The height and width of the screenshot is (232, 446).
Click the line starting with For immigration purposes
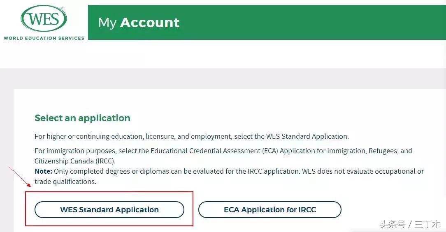(x=223, y=151)
